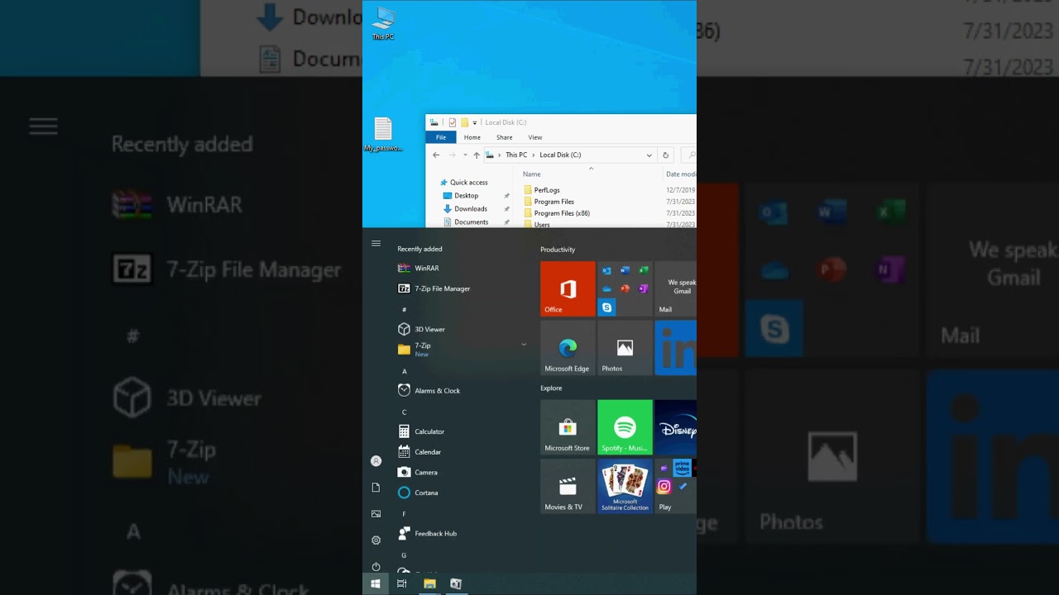This screenshot has width=1059, height=595.
Task: Click This PC in the address breadcrumb
Action: (x=516, y=155)
